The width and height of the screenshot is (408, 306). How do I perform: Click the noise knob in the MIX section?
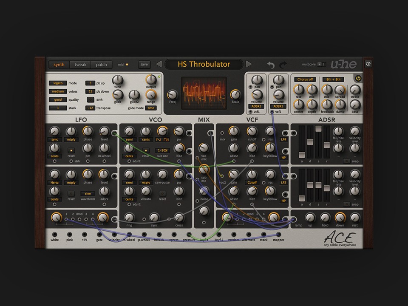[x=204, y=191]
